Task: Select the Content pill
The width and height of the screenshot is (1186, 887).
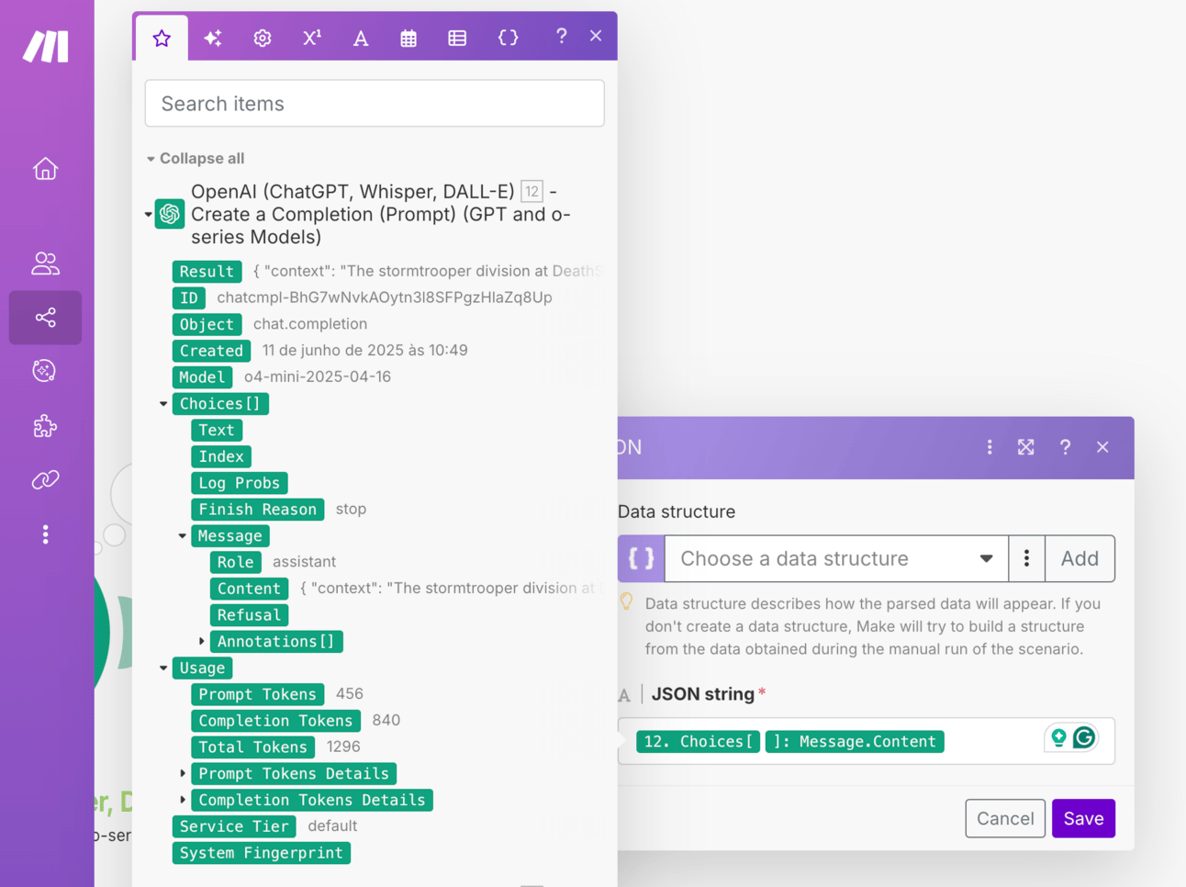Action: click(x=249, y=589)
